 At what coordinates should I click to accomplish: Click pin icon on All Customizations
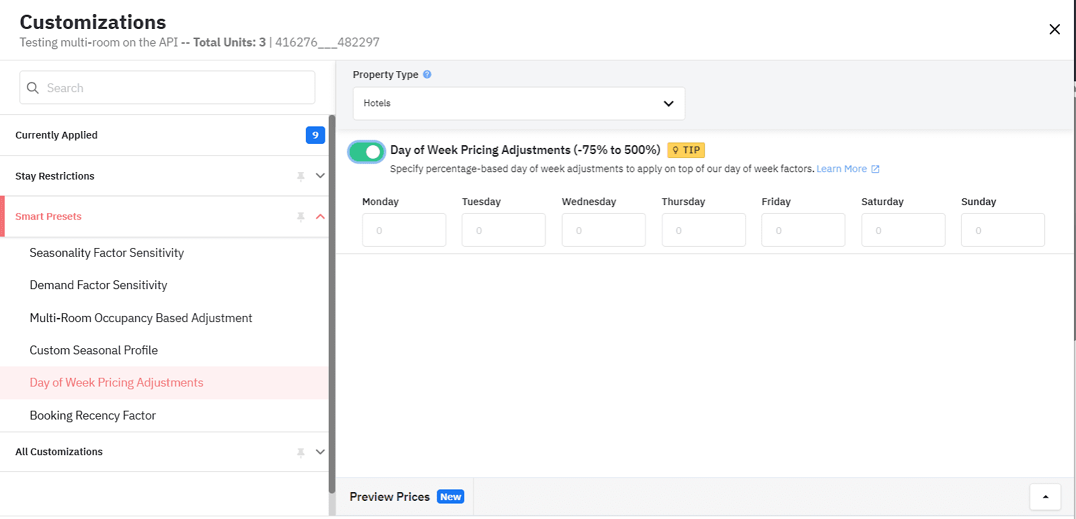click(x=301, y=452)
